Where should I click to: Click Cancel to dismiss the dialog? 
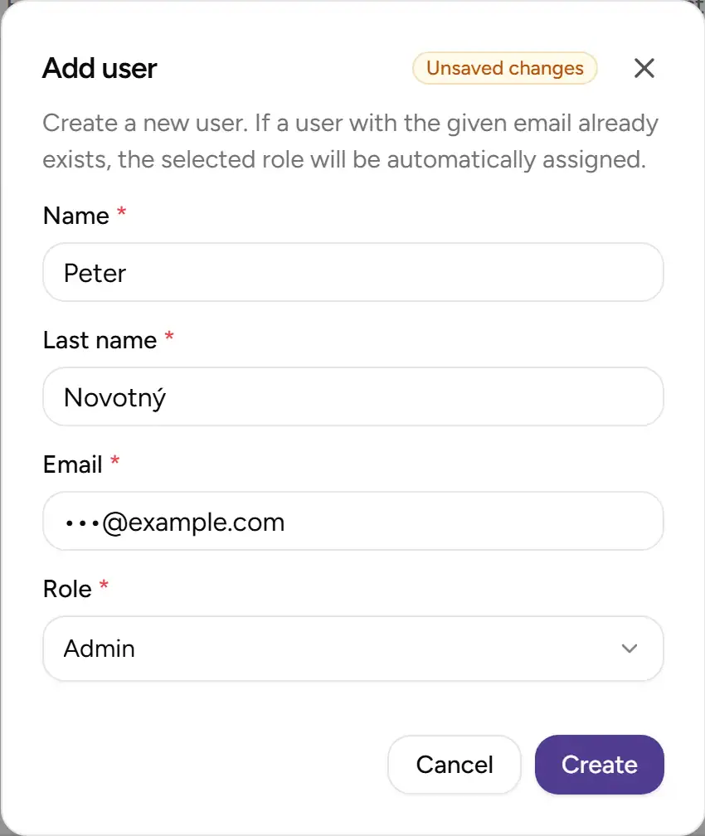[454, 765]
